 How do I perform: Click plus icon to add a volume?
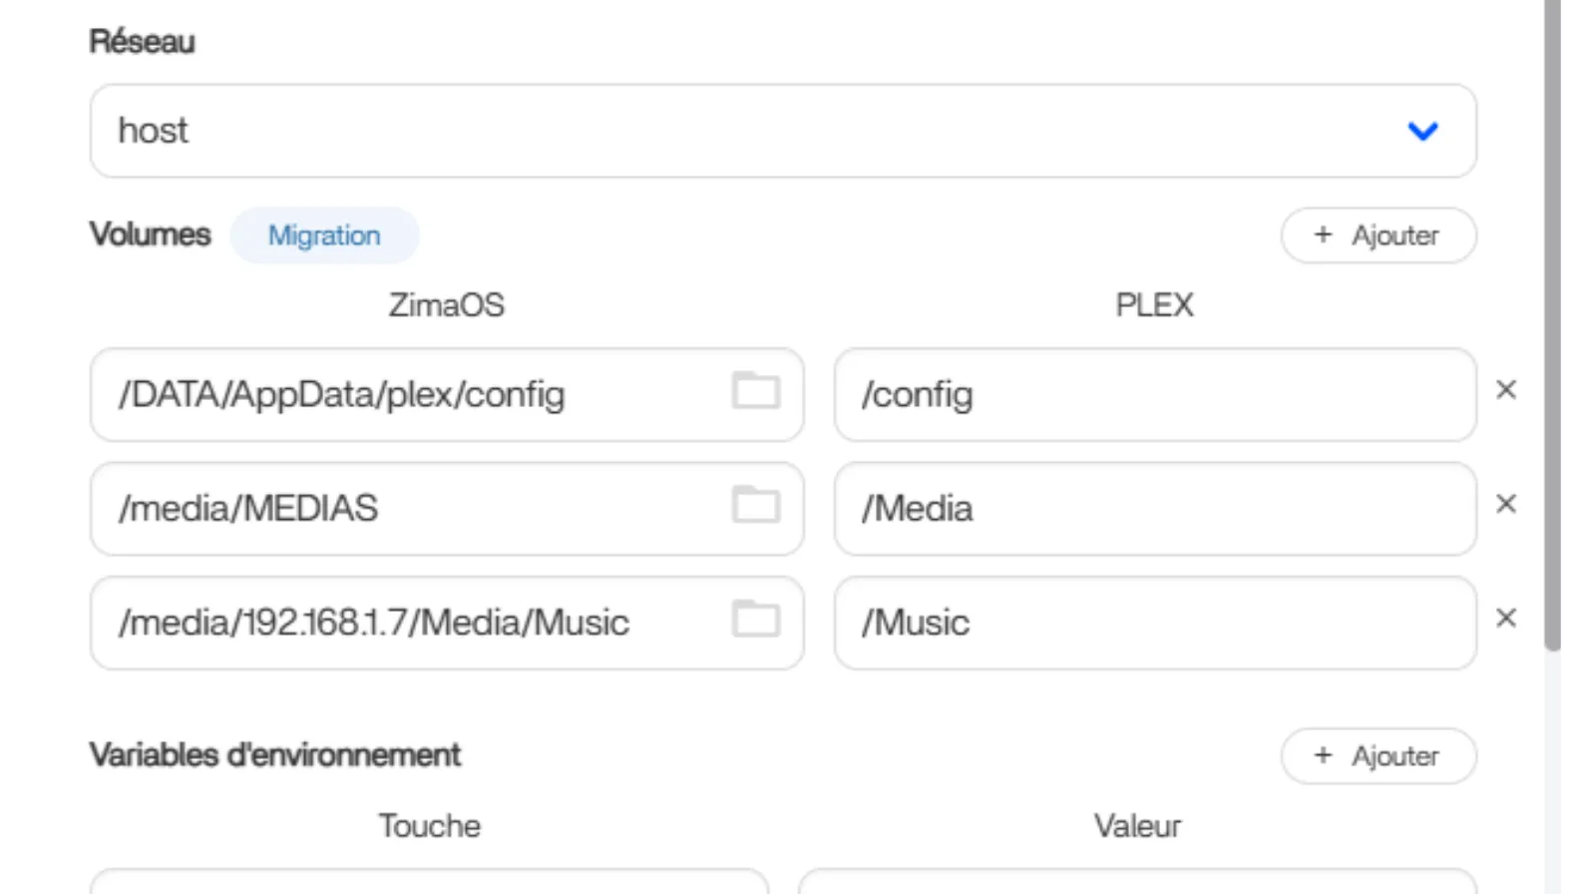coord(1323,234)
